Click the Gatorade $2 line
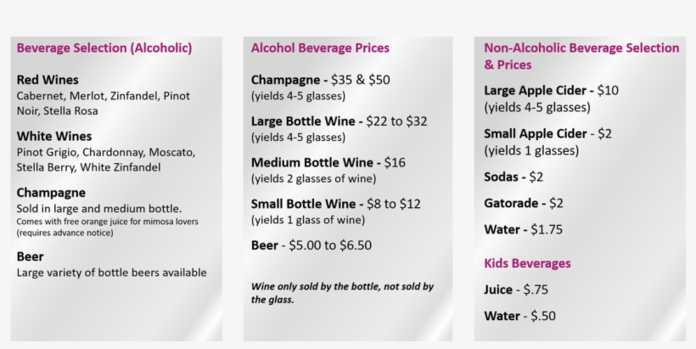This screenshot has width=696, height=349. point(524,203)
